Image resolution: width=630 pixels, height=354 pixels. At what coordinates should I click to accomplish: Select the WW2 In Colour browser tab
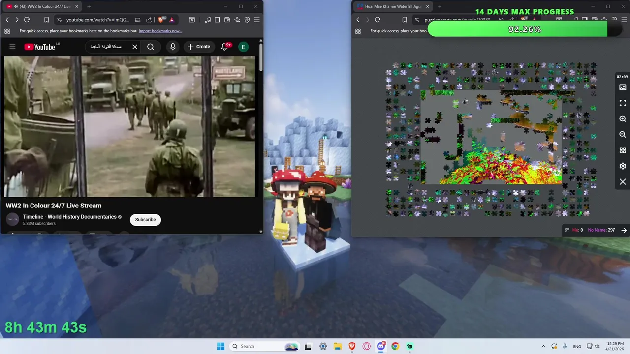click(42, 6)
